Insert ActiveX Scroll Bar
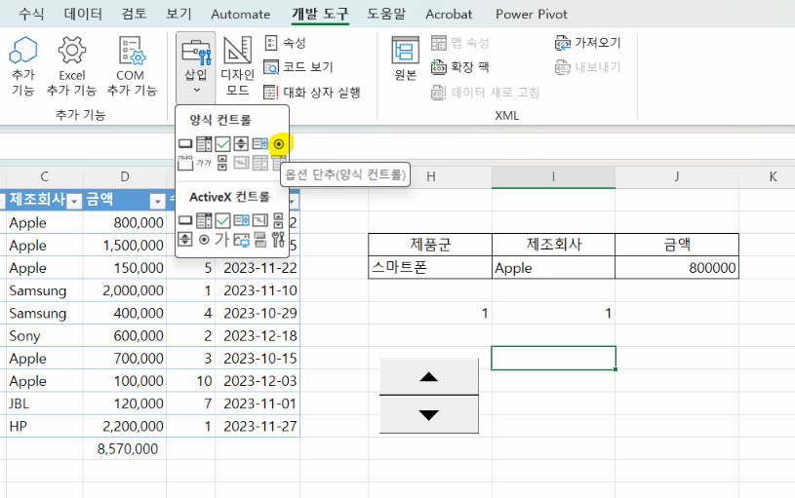 pyautogui.click(x=278, y=220)
